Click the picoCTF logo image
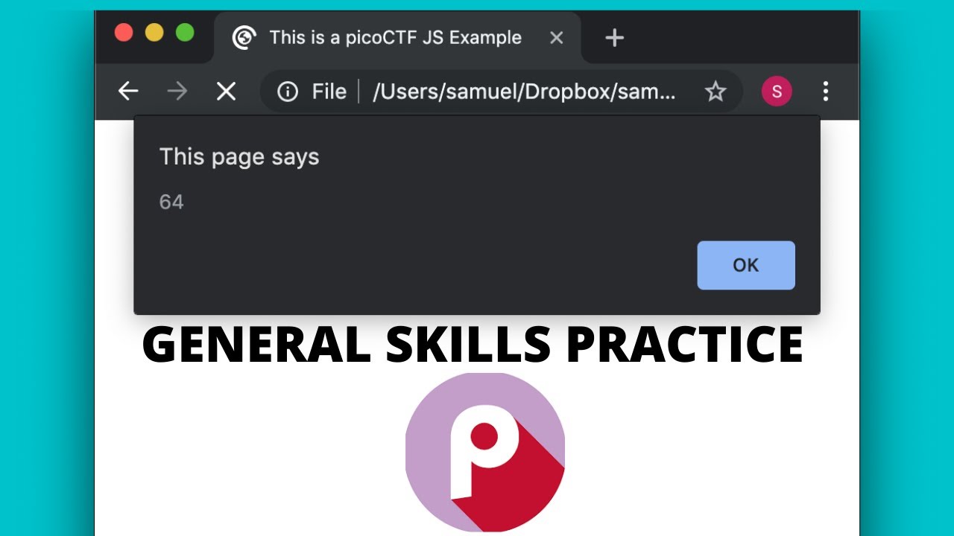 tap(485, 453)
